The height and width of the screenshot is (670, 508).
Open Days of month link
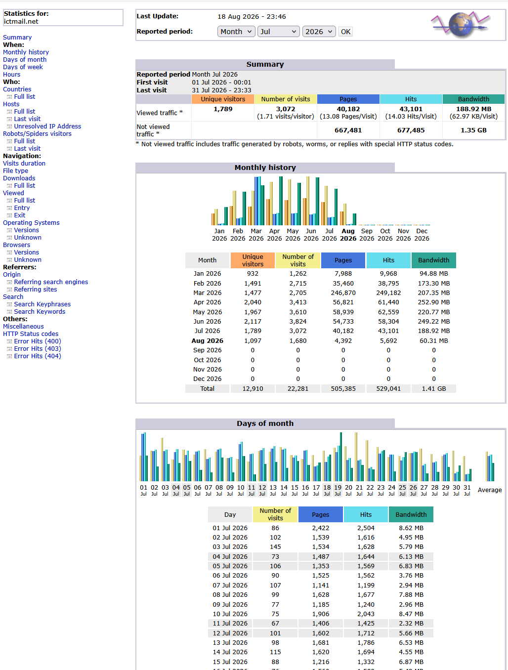coord(25,60)
